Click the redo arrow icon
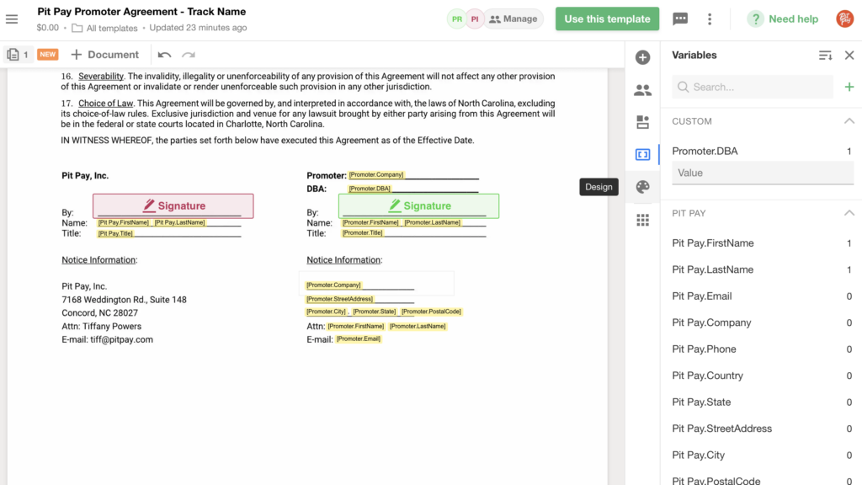 tap(189, 55)
